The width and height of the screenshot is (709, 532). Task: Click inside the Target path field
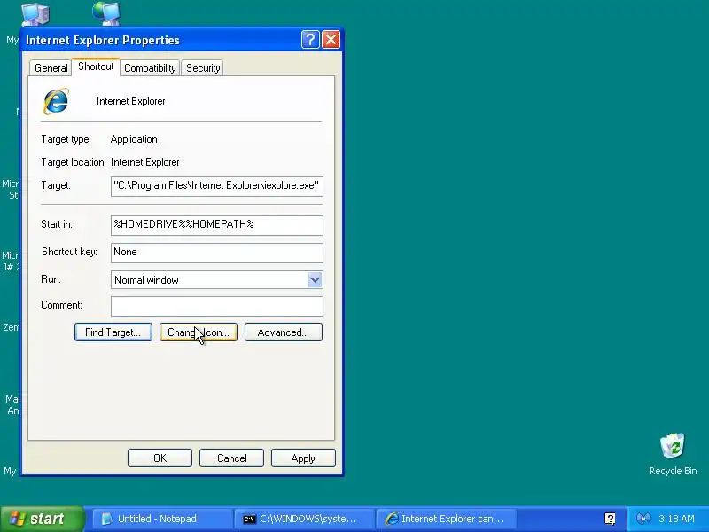coord(216,186)
